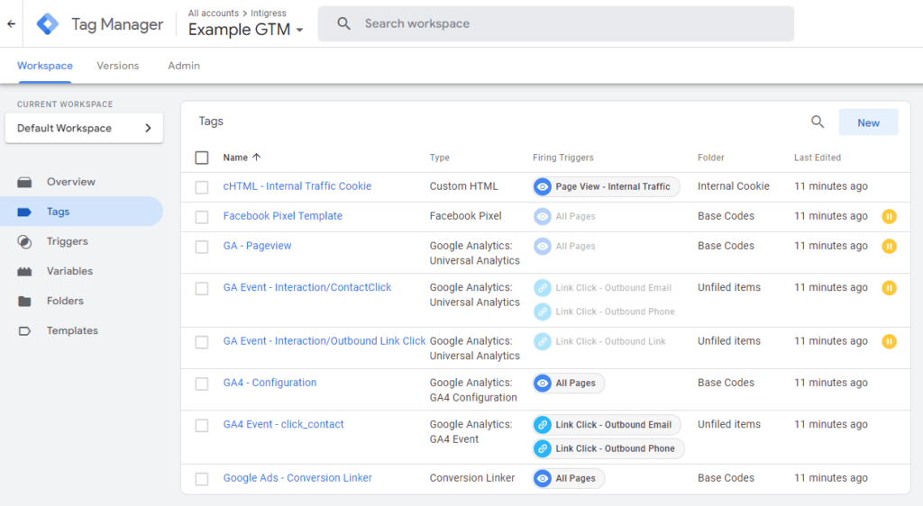Click sort arrow next to Name column
The image size is (923, 506).
click(x=256, y=157)
